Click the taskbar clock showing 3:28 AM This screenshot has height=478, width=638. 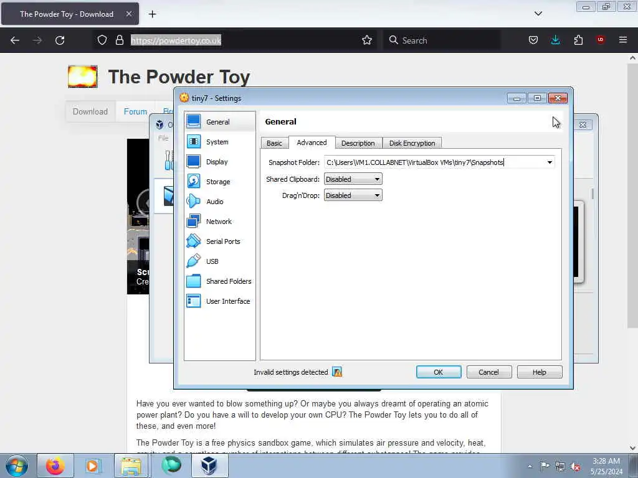(606, 466)
